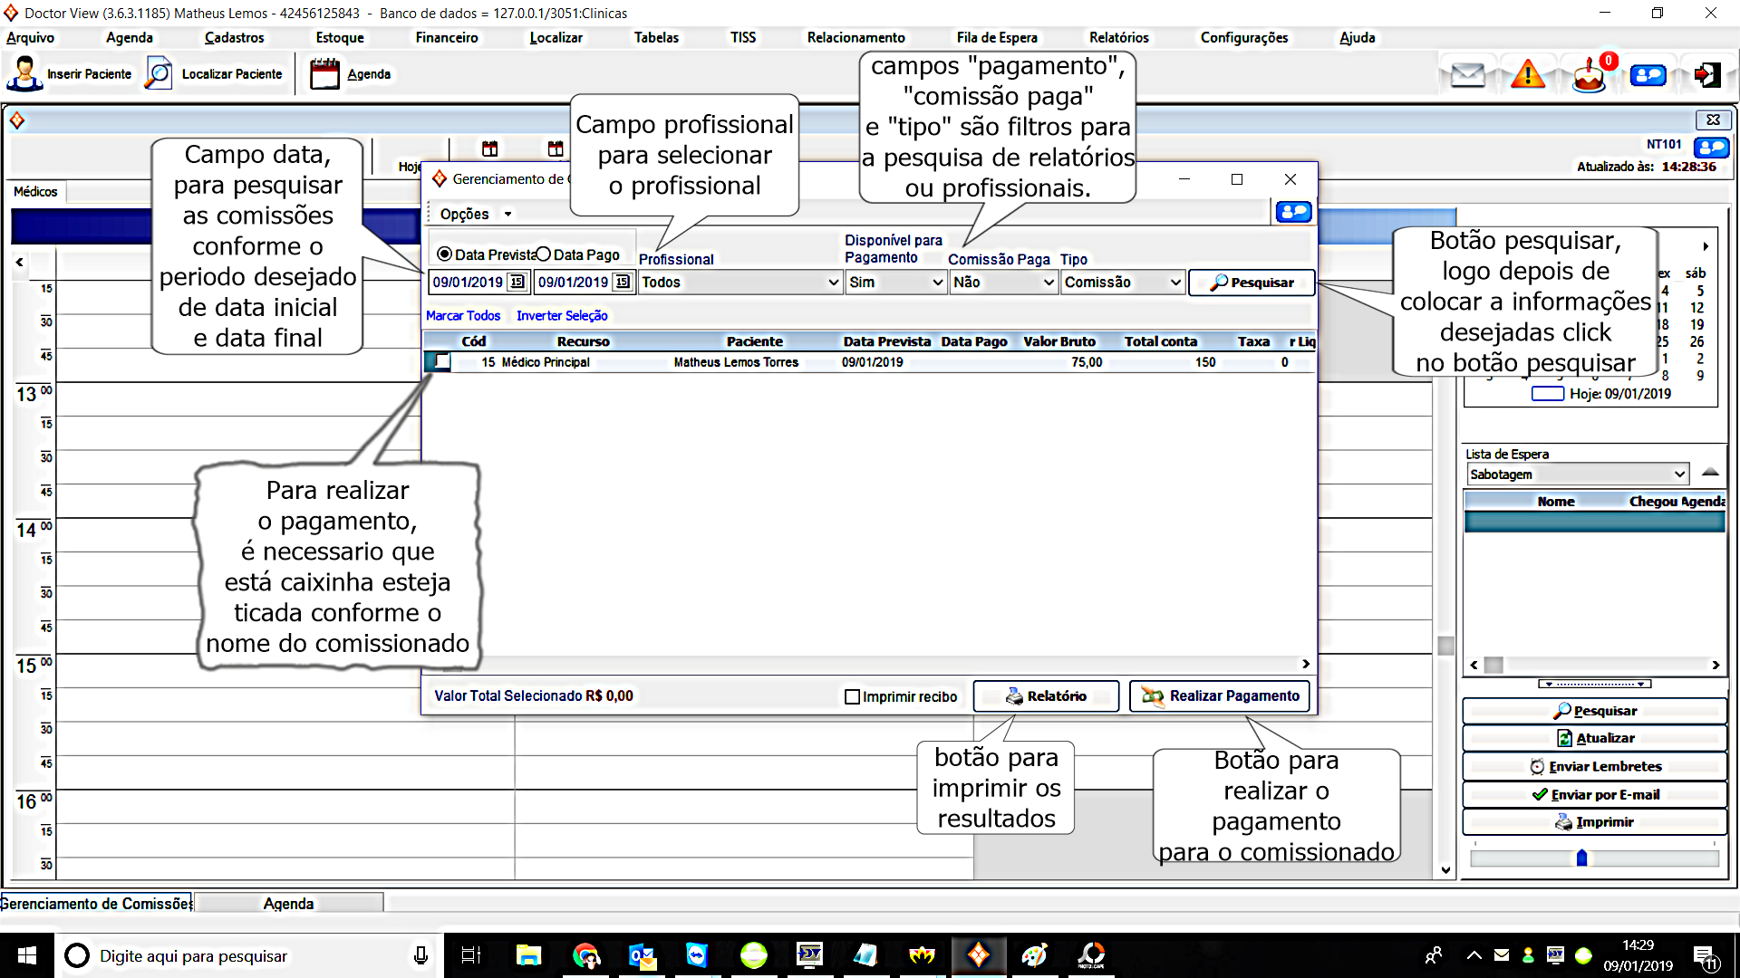Click the yellow warning alert icon
The height and width of the screenshot is (978, 1740).
1528,75
